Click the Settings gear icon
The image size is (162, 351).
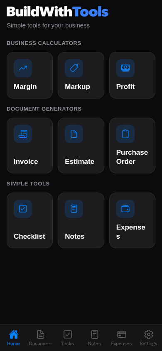click(x=149, y=334)
